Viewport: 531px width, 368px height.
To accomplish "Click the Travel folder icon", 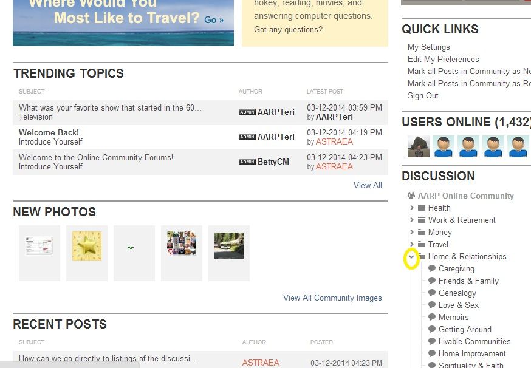I will tap(422, 244).
